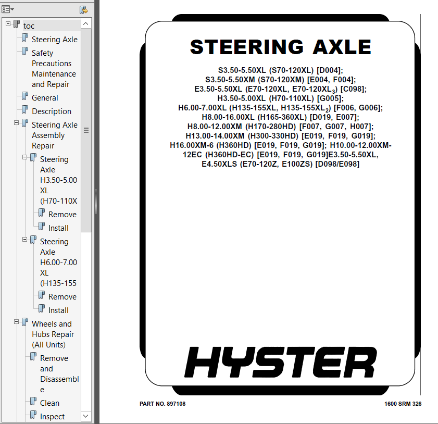Viewport: 438px width, 424px height.
Task: Open Steering Axle H3.50-5.00 XL bookmark
Action: [59, 180]
